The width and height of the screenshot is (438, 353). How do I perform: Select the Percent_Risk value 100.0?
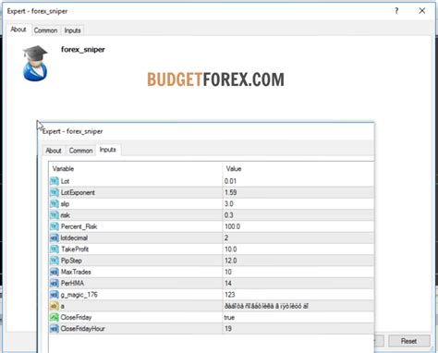pos(232,226)
